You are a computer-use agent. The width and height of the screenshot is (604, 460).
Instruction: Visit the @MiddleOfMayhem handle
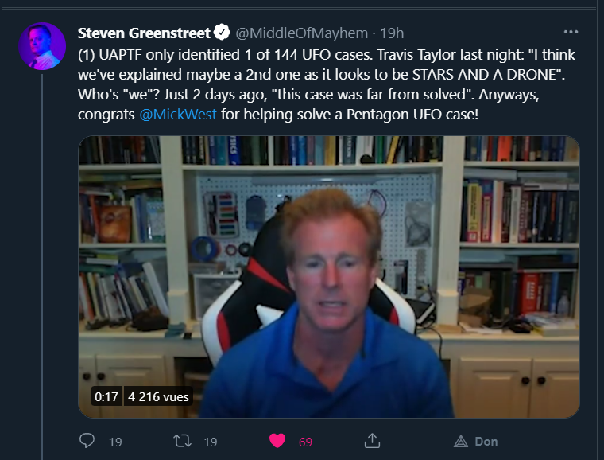coord(302,33)
